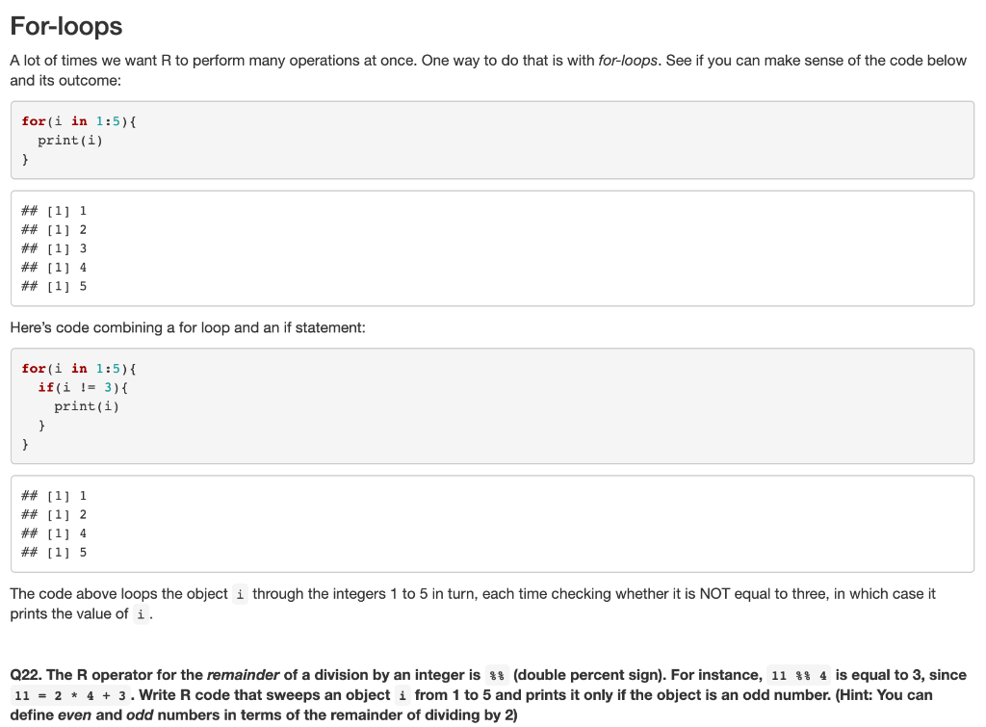The image size is (986, 727).
Task: Click the second output block
Action: click(492, 524)
